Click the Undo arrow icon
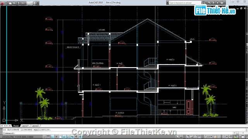The height and width of the screenshot is (139, 248). (x=23, y=3)
